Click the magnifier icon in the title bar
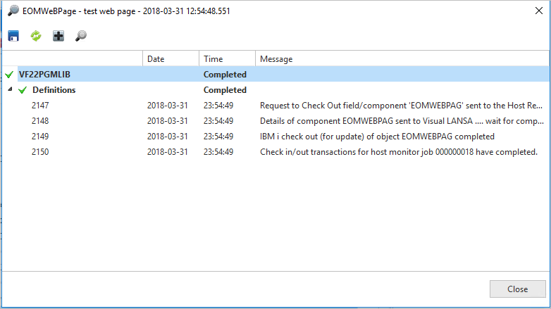The image size is (551, 309). click(x=12, y=11)
